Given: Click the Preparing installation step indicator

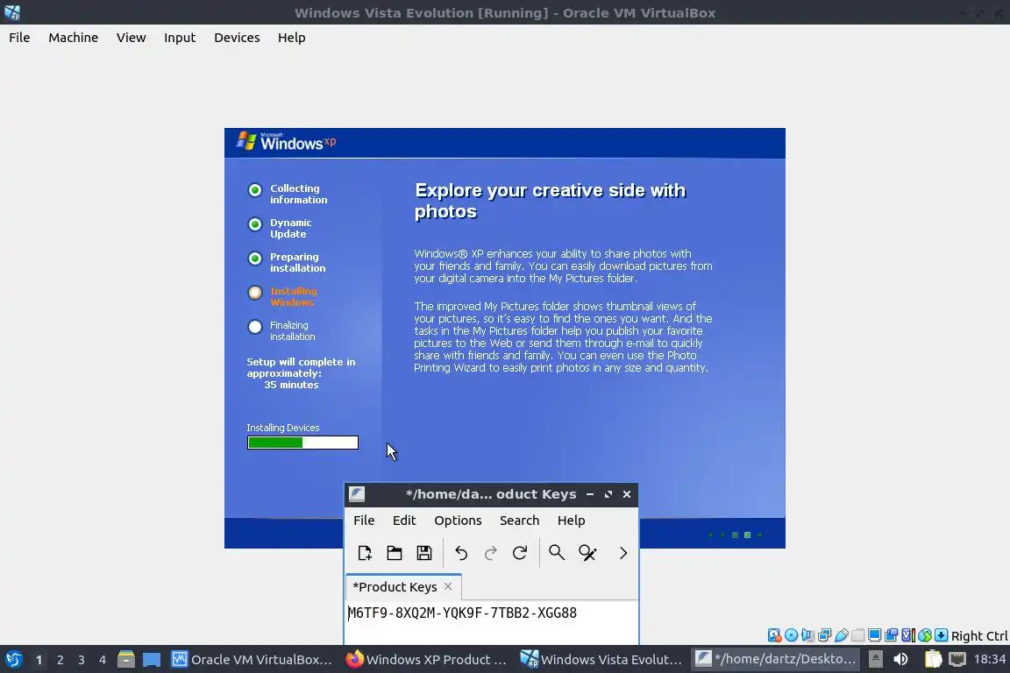Looking at the screenshot, I should point(255,259).
